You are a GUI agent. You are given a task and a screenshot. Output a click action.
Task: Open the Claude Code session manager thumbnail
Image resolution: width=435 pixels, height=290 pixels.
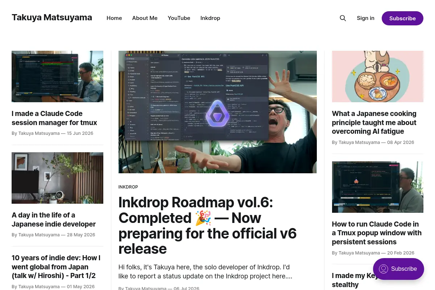57,76
